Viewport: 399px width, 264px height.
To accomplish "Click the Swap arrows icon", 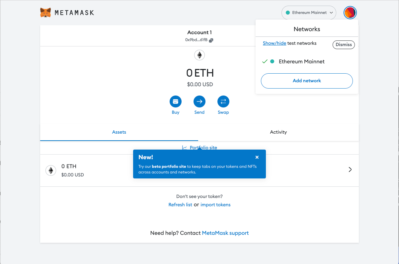I will (223, 101).
